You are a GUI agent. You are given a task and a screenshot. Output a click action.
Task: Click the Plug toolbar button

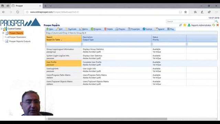tap(170, 29)
